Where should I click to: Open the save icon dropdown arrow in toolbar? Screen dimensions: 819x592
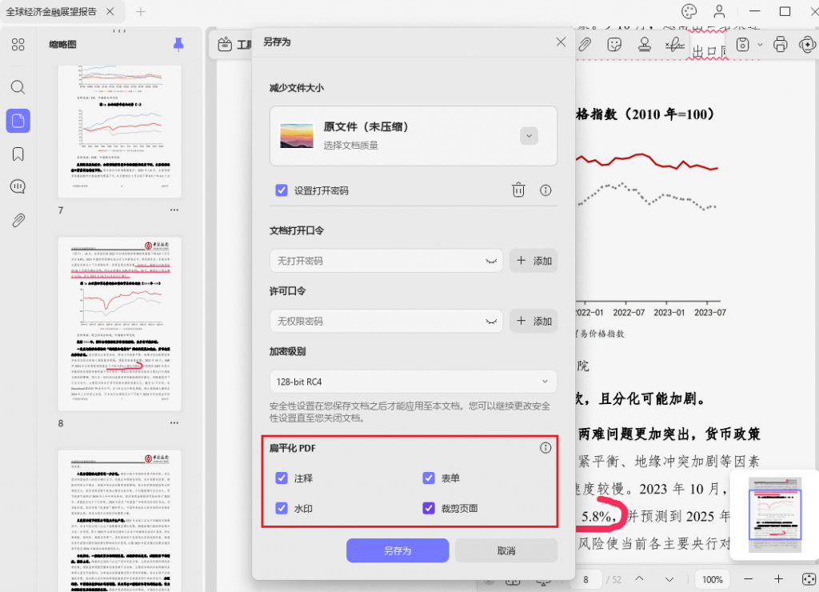point(760,45)
